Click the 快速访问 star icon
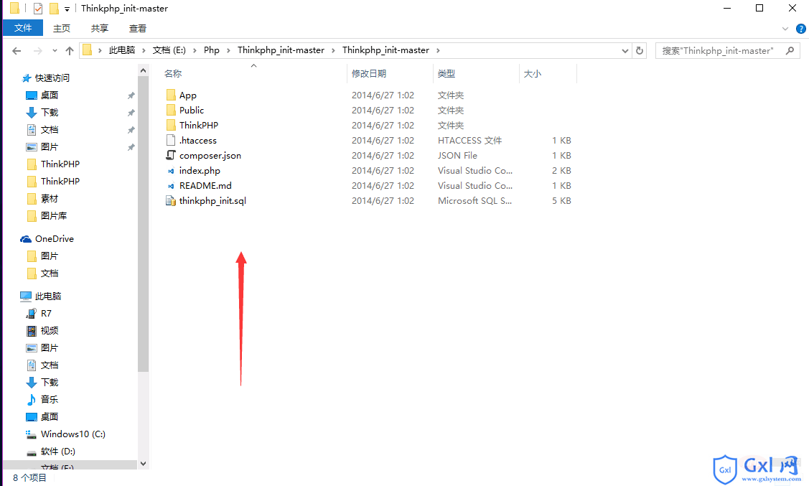 tap(27, 78)
